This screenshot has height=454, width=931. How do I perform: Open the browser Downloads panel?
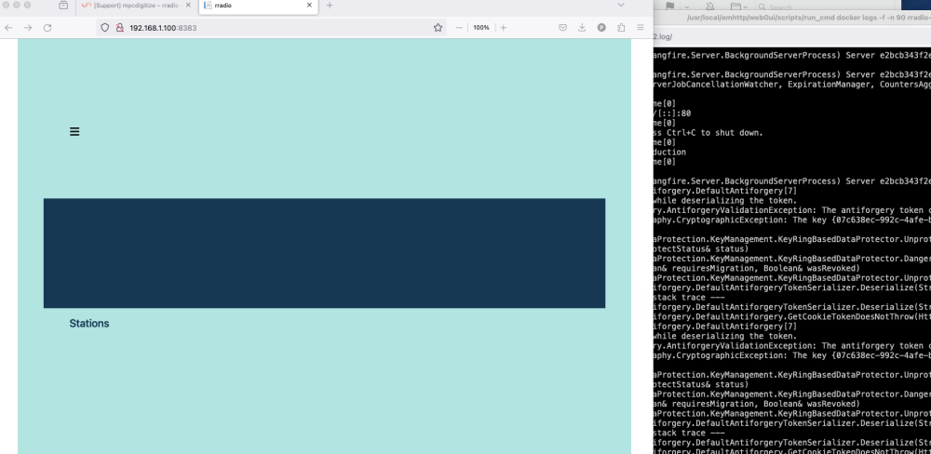pyautogui.click(x=582, y=27)
